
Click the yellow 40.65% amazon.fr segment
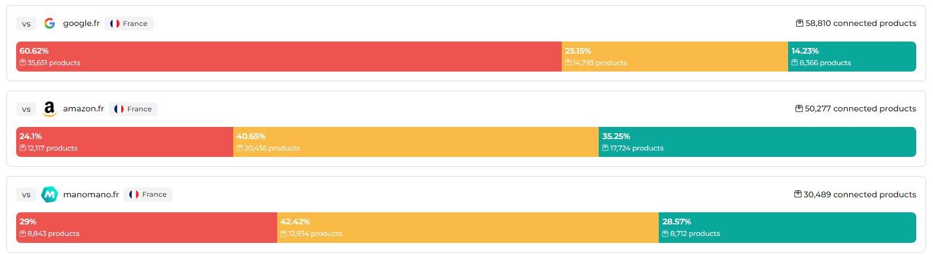coord(416,142)
